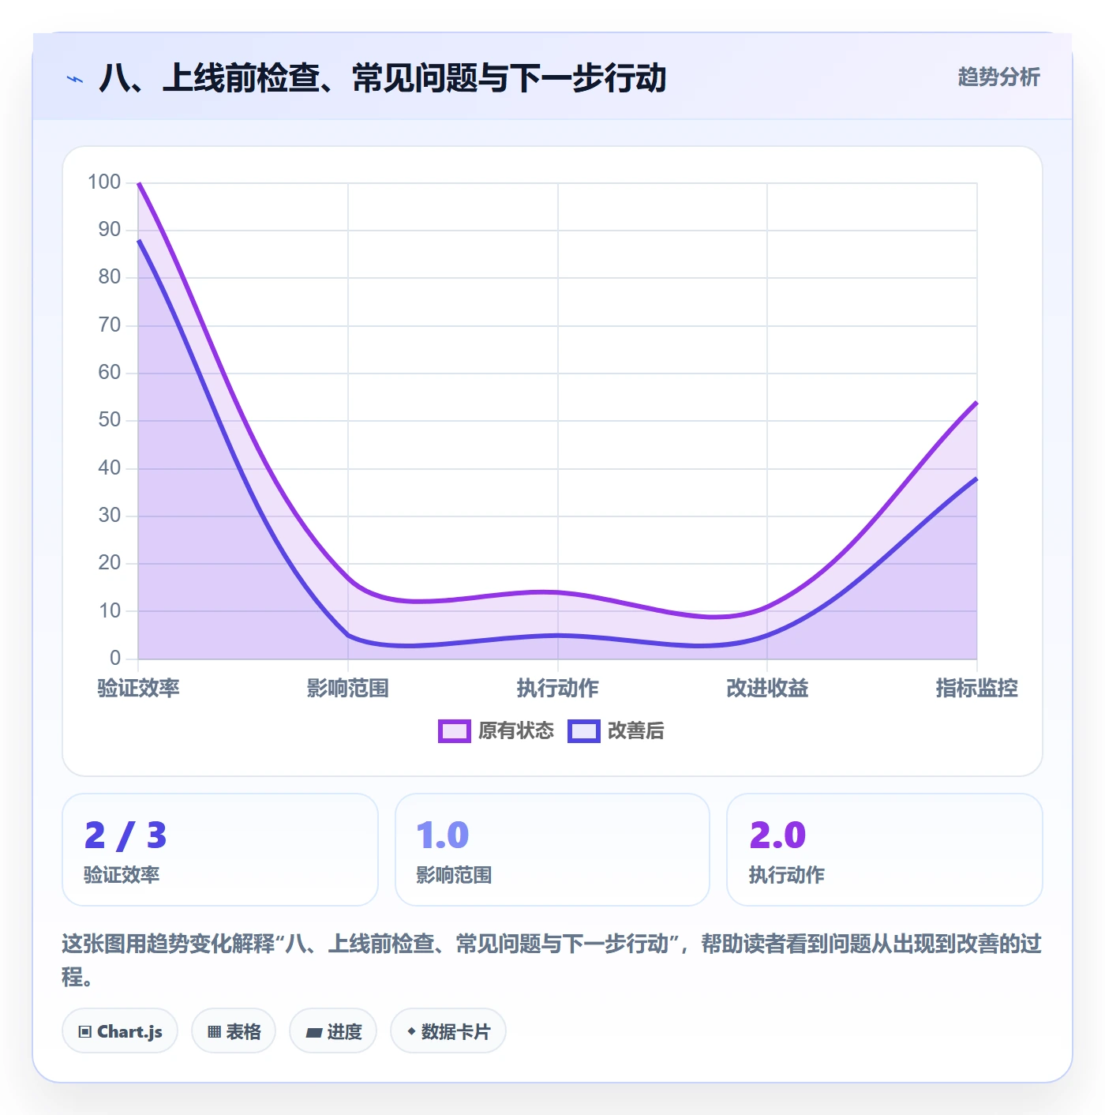Click the 改进收益 x-axis label
Viewport: 1105px width, 1115px height.
pyautogui.click(x=767, y=688)
